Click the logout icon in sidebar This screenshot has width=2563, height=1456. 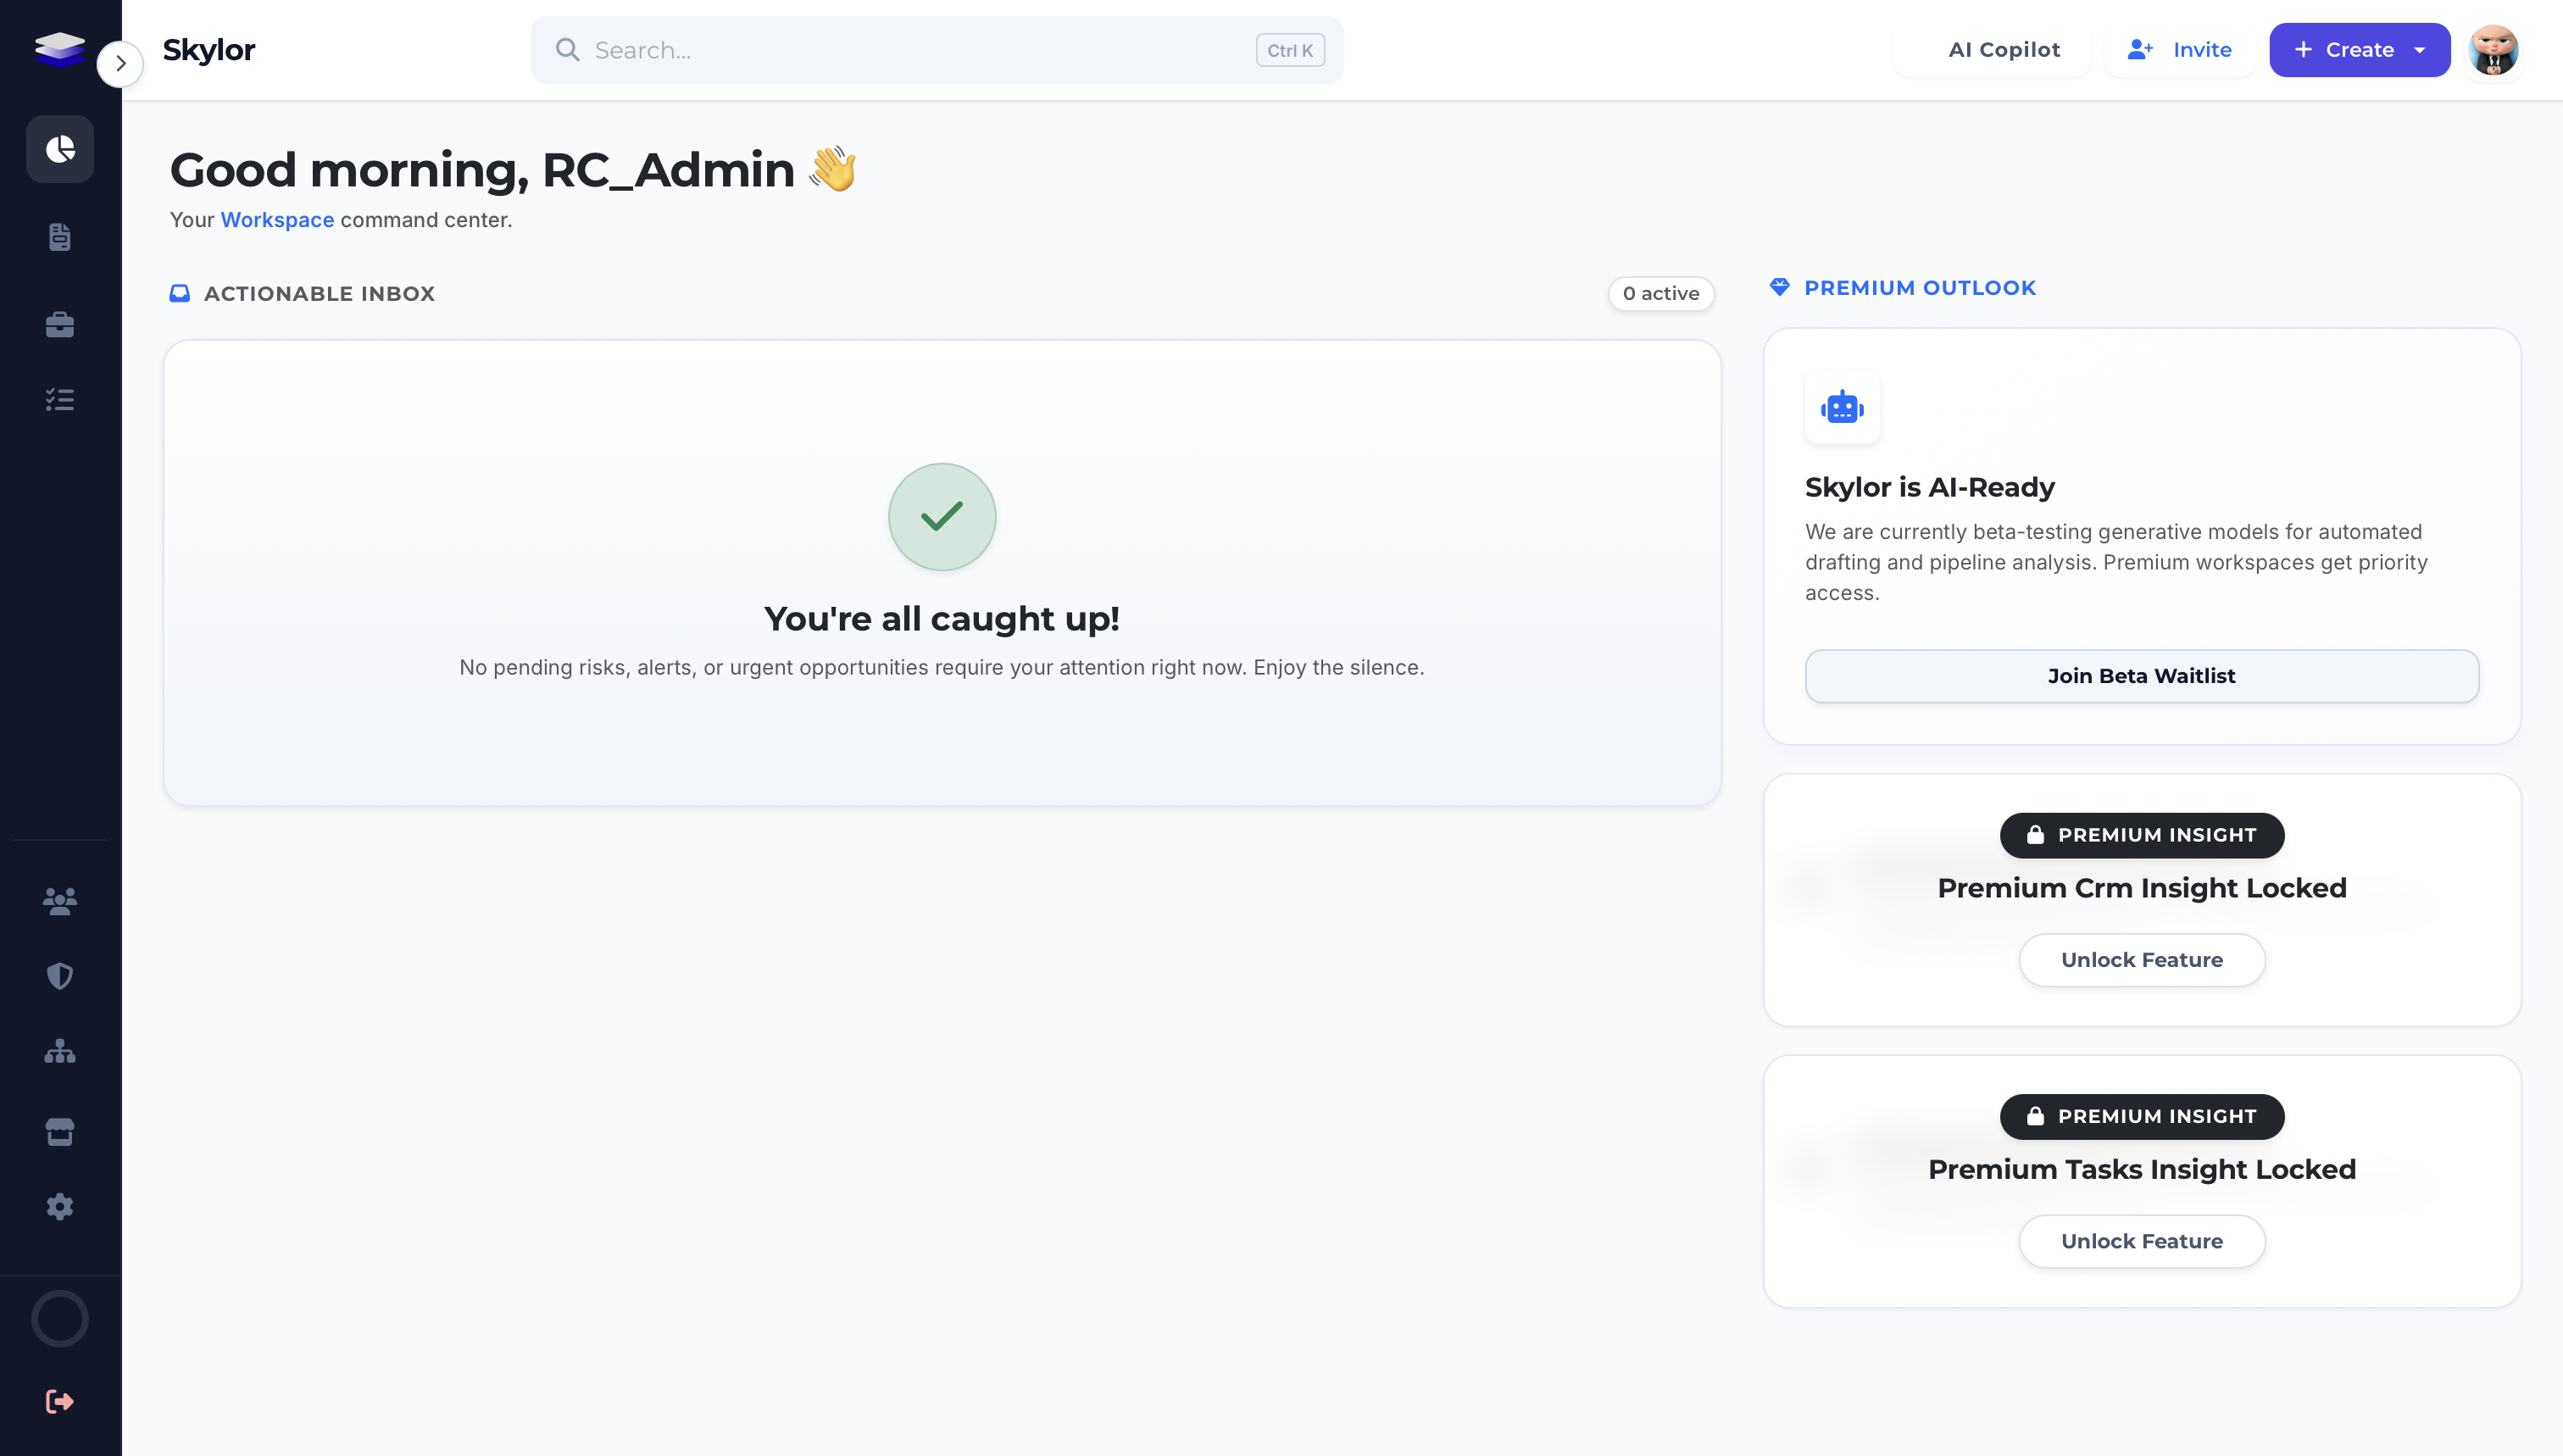[x=60, y=1401]
